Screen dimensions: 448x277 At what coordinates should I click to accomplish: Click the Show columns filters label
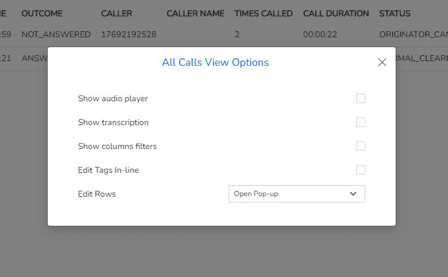[118, 146]
